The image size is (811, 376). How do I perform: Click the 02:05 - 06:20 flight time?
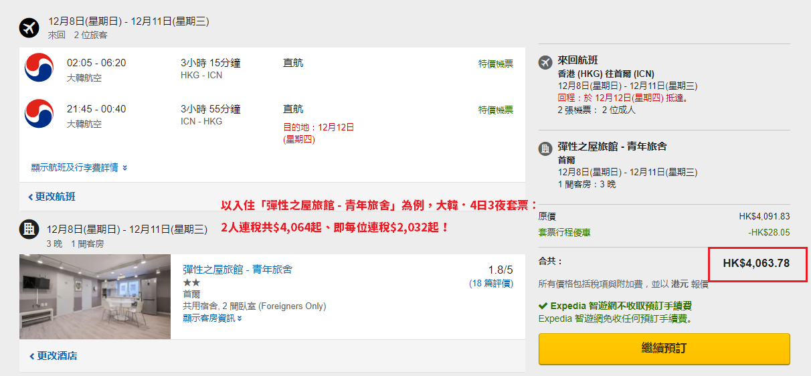pyautogui.click(x=96, y=63)
